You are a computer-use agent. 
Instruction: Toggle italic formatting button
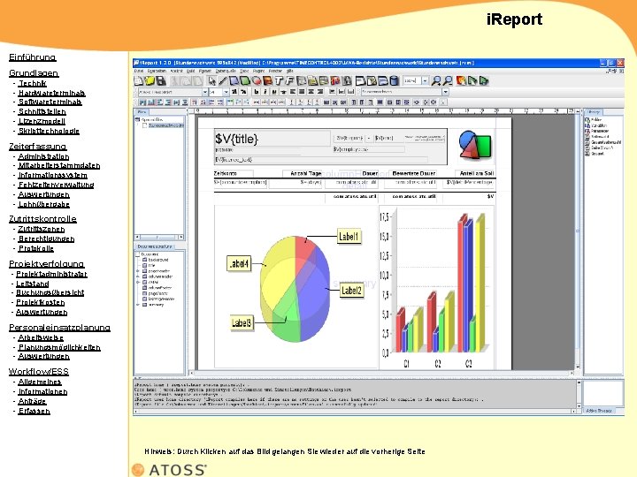(265, 92)
